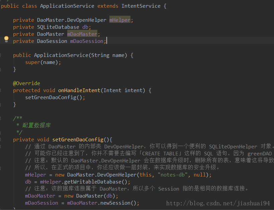This screenshot has height=210, width=274.
Task: Click the "notes-db" string literal
Action: pyautogui.click(x=173, y=175)
